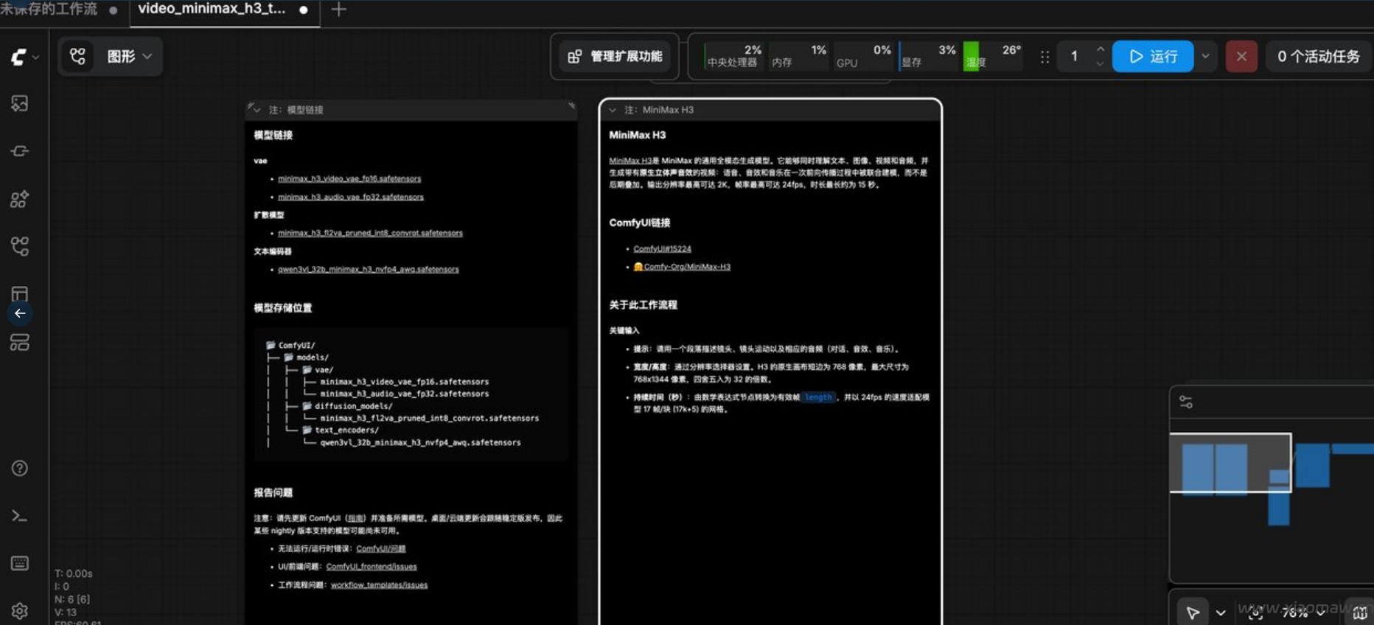1374x625 pixels.
Task: Open the workflows sidebar icon
Action: click(x=20, y=246)
